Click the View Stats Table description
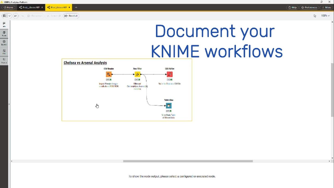The image size is (334, 188). pos(169,116)
